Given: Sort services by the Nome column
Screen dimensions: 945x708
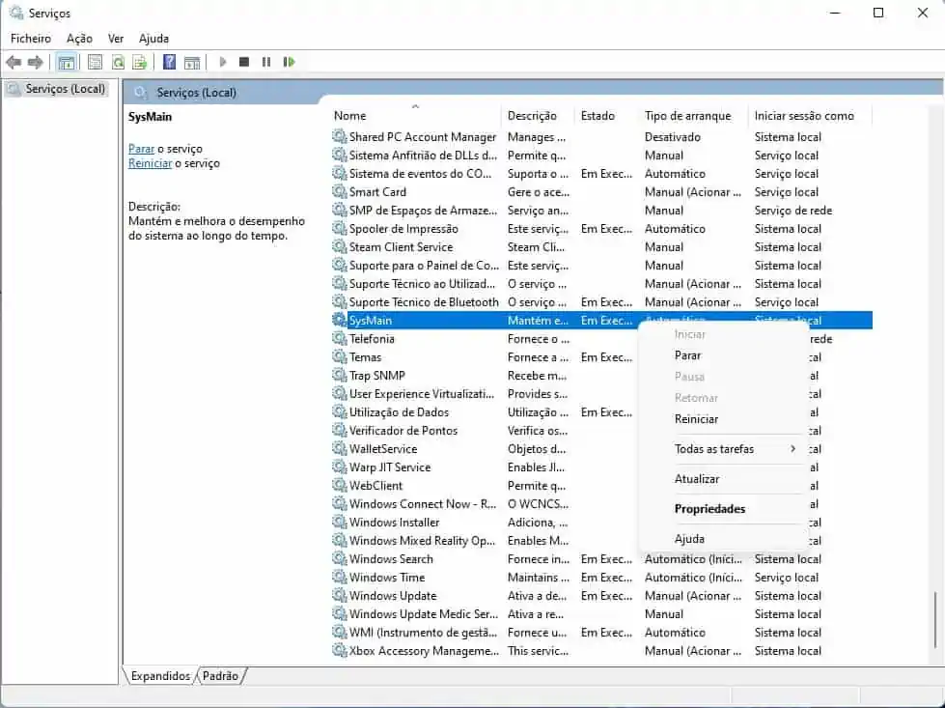Looking at the screenshot, I should [x=350, y=115].
